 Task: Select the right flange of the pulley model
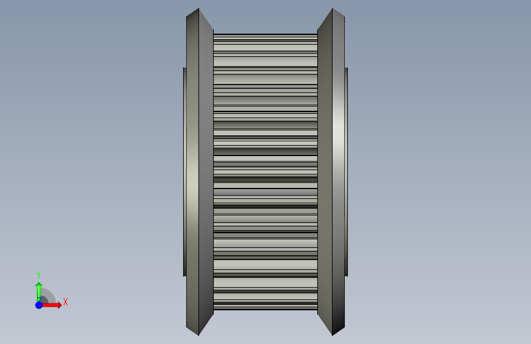click(331, 171)
